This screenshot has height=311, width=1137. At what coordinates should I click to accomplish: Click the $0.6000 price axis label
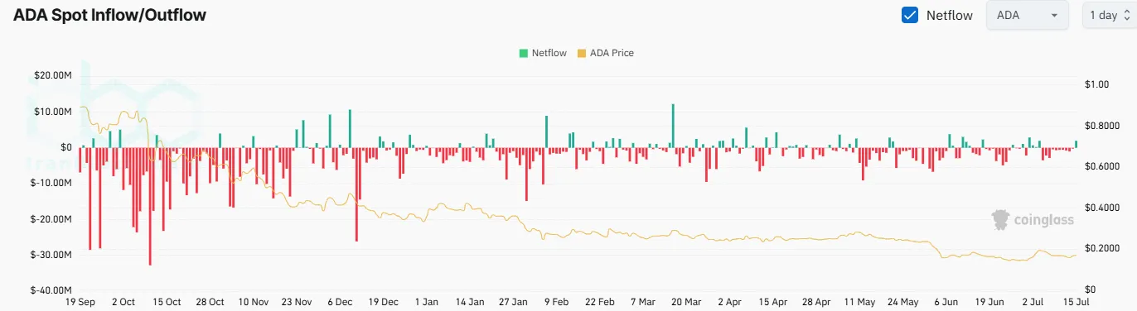[x=1101, y=166]
